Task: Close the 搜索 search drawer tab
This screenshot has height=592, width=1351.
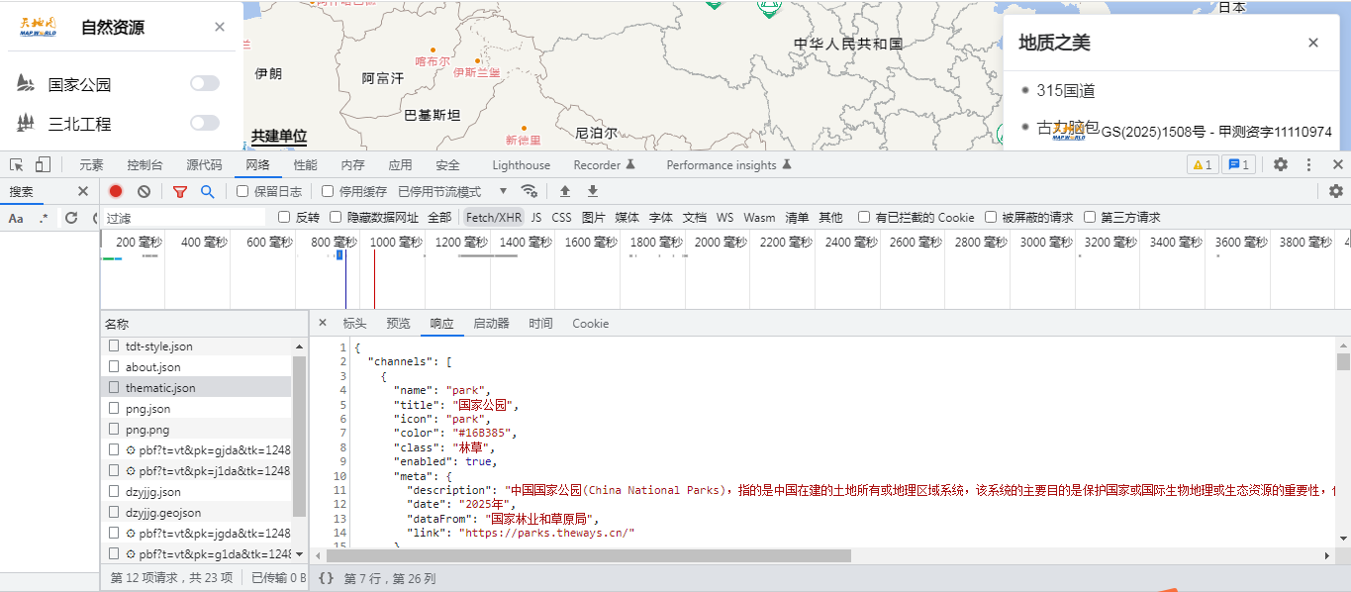Action: 83,191
